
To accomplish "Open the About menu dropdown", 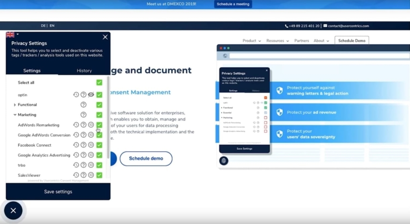I will (x=321, y=41).
